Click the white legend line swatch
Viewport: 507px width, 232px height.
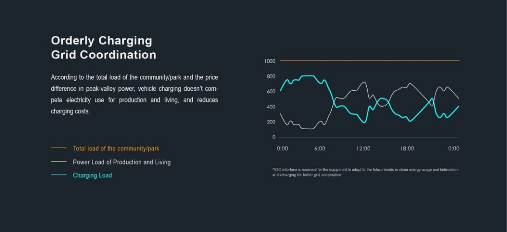pyautogui.click(x=59, y=162)
